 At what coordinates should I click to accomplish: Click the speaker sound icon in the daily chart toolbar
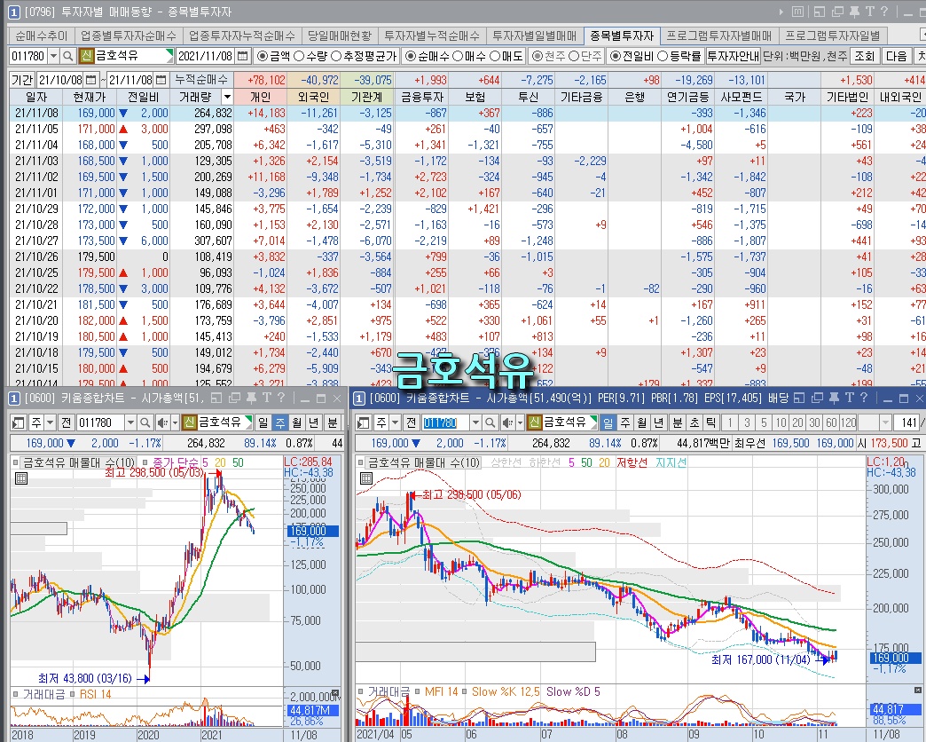(x=507, y=422)
